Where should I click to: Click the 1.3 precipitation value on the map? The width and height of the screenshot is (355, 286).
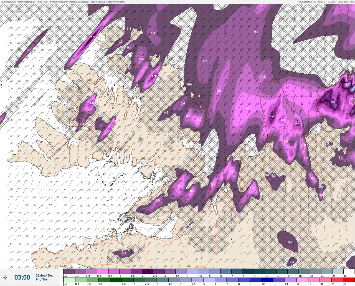(292, 152)
